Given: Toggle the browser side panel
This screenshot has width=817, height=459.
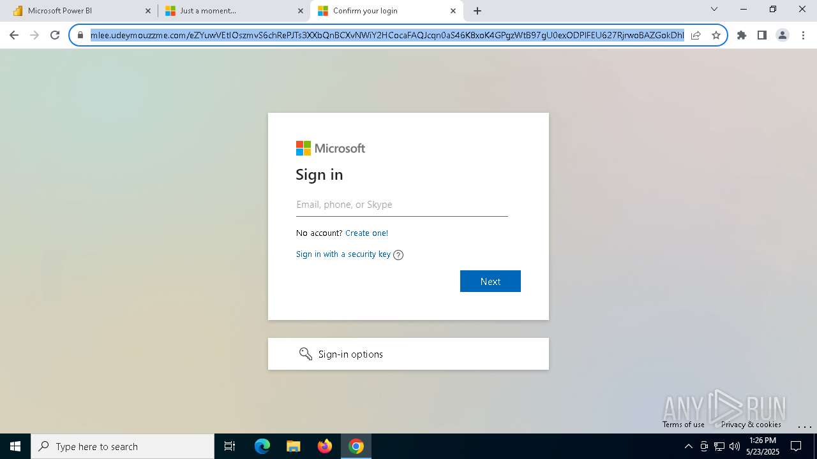Looking at the screenshot, I should [762, 35].
